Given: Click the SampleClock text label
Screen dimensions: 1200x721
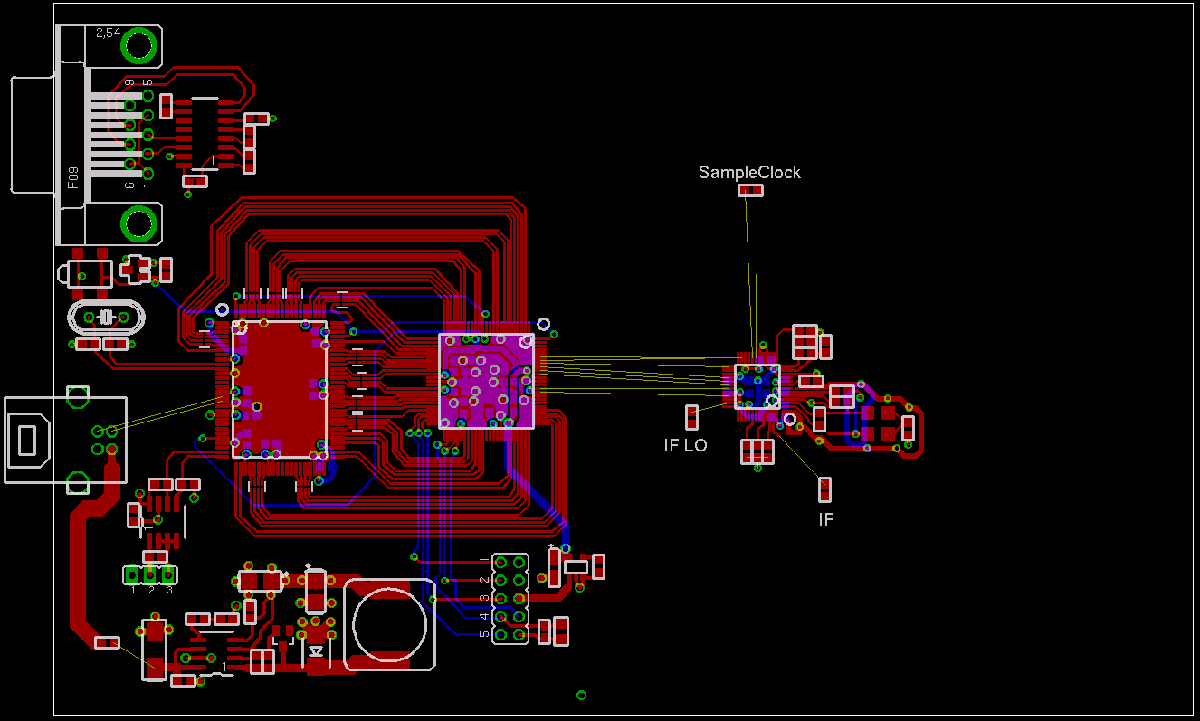Looking at the screenshot, I should [749, 172].
